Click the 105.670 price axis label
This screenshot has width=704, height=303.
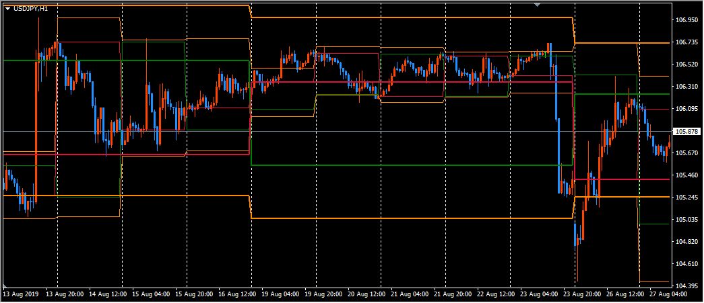(686, 153)
